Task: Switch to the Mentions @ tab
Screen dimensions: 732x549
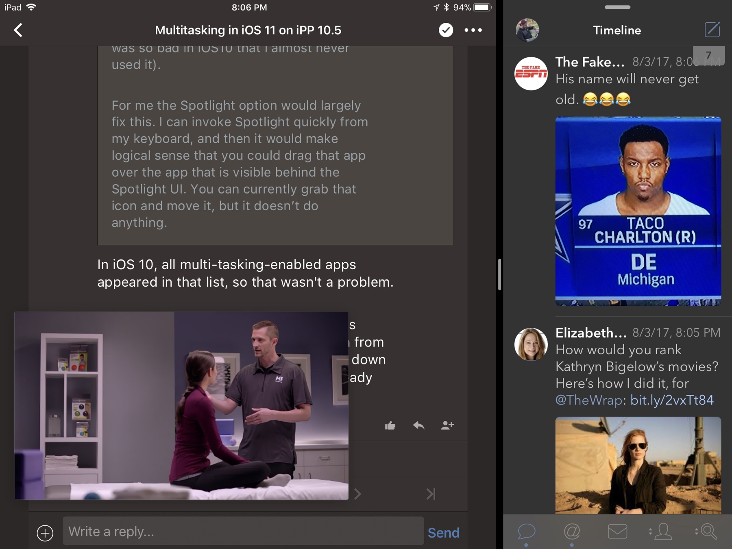Action: coord(572,532)
